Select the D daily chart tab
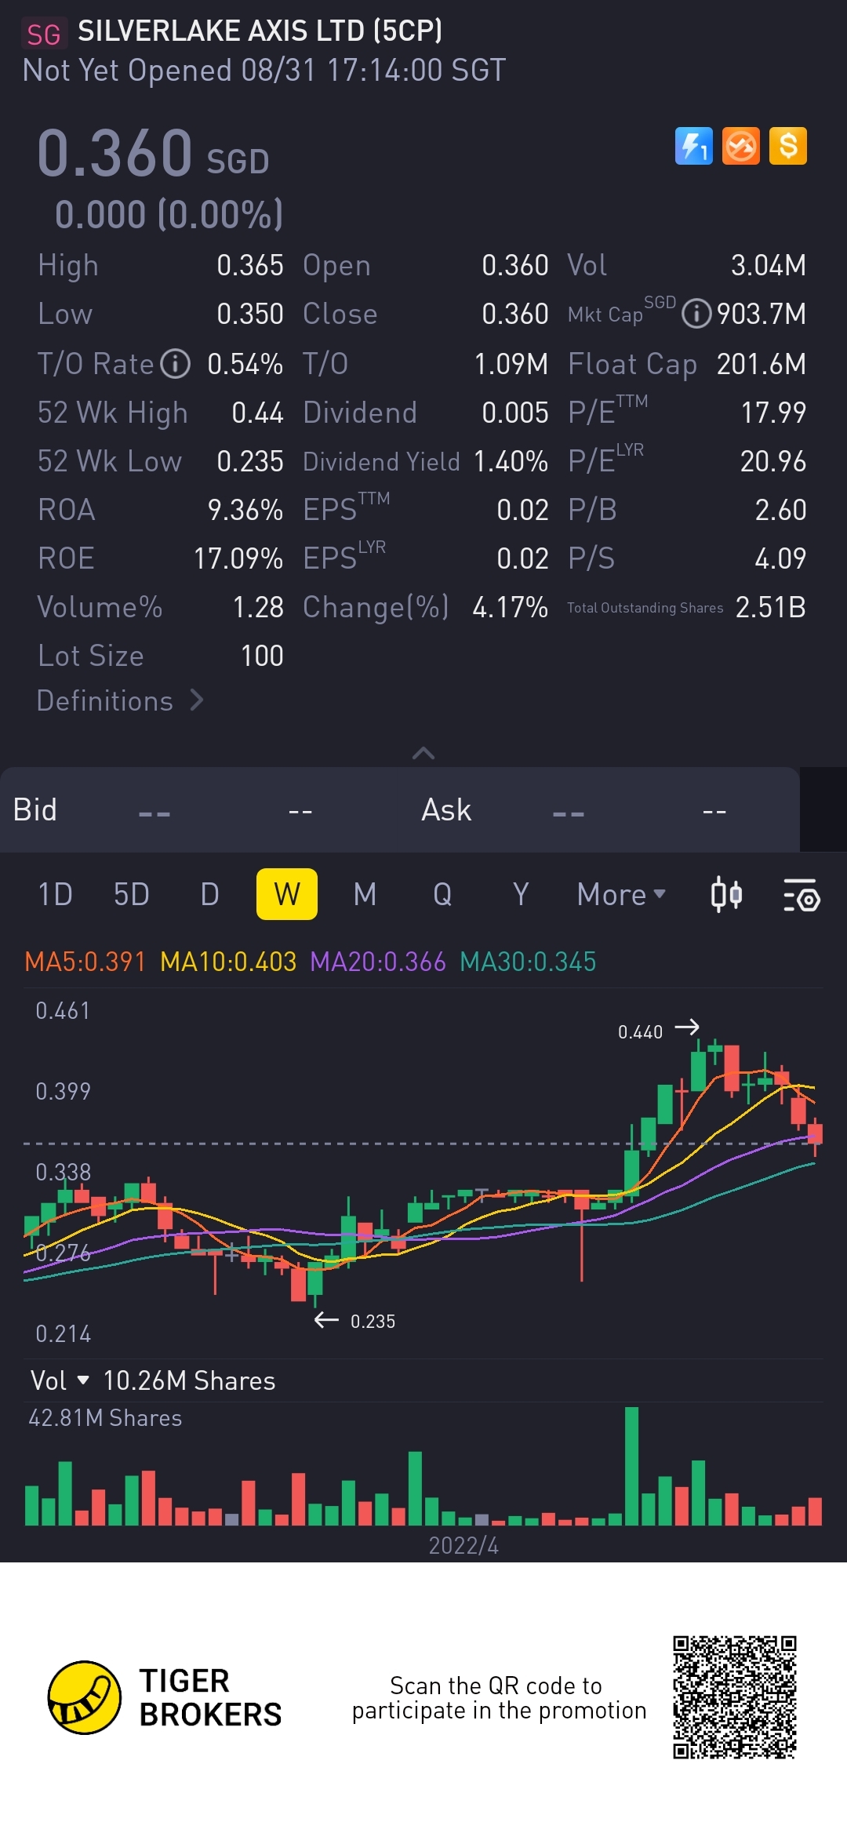 (209, 895)
